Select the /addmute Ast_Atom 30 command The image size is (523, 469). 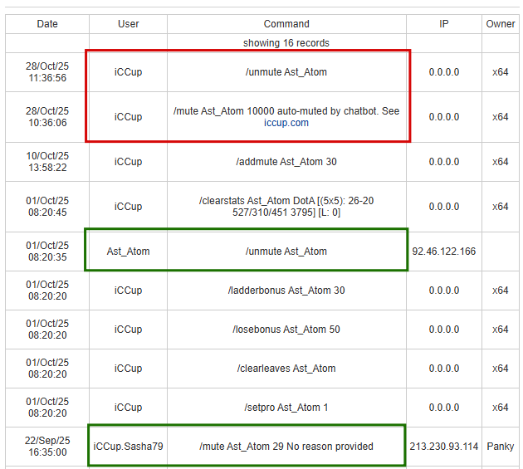pos(286,162)
